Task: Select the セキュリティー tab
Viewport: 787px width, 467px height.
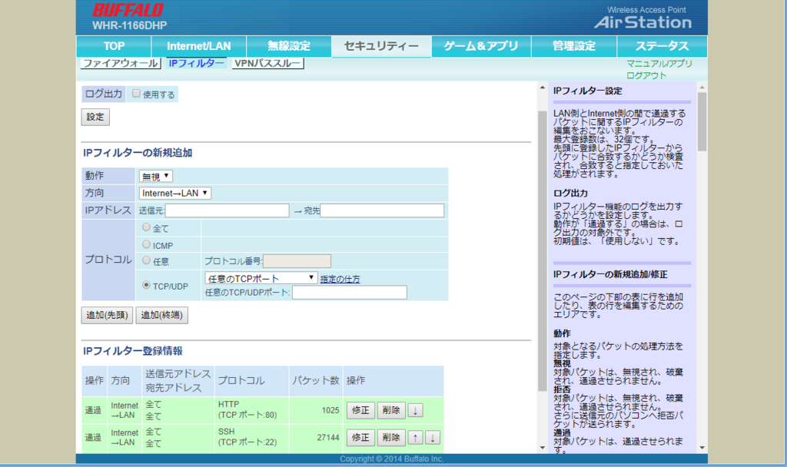Action: pyautogui.click(x=381, y=46)
